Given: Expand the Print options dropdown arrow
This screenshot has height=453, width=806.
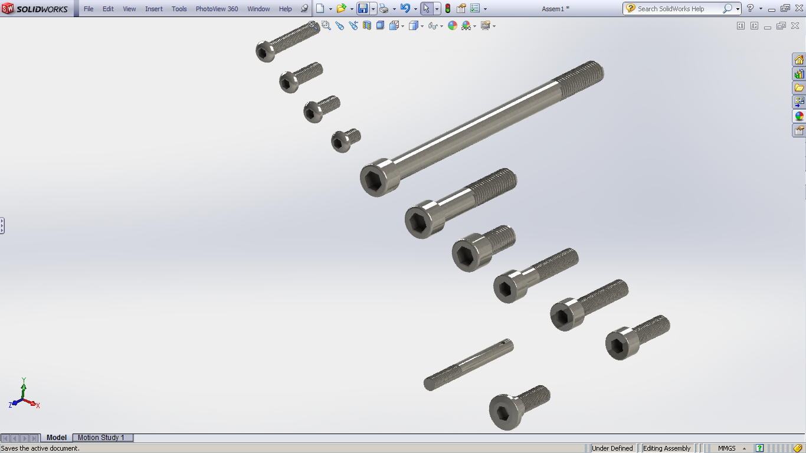Looking at the screenshot, I should (394, 9).
